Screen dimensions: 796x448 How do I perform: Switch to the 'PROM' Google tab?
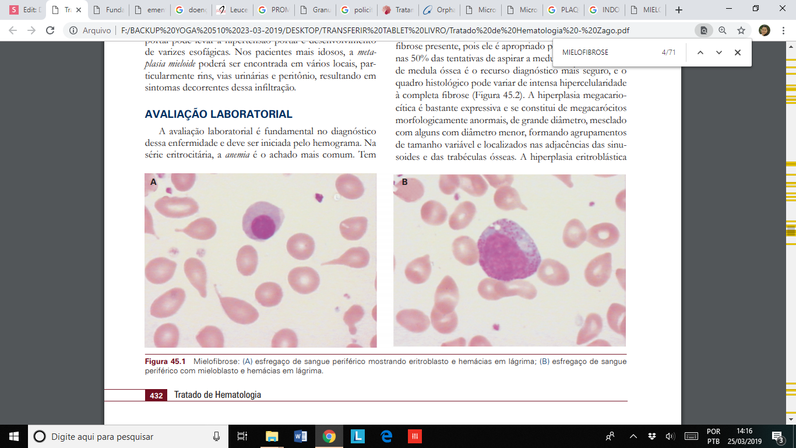point(273,10)
